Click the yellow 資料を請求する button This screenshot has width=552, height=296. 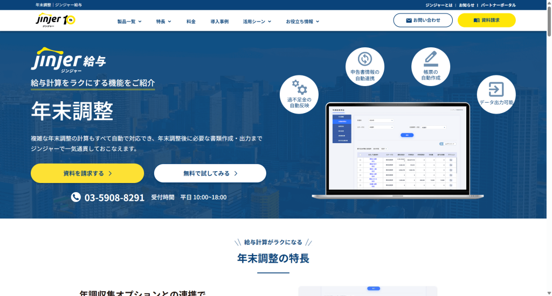click(87, 173)
